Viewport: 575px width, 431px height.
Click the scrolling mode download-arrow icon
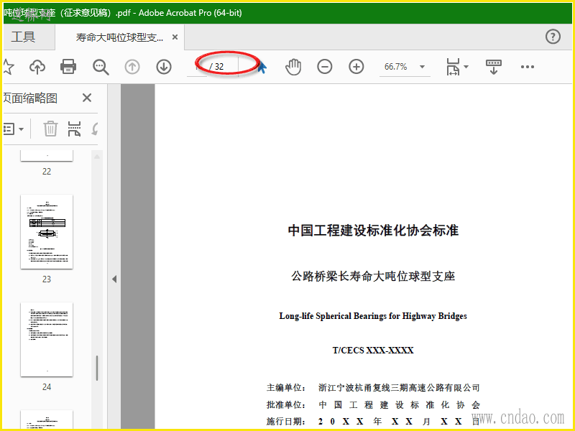click(494, 67)
